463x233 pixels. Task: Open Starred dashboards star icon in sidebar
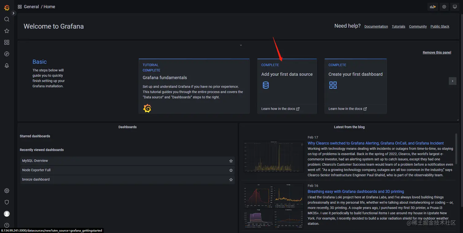[7, 31]
